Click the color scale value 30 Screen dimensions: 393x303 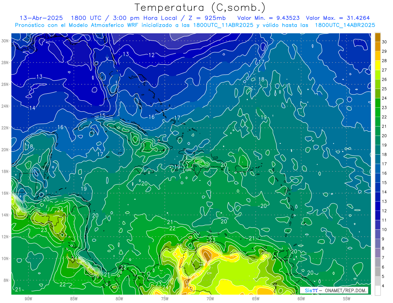point(384,42)
